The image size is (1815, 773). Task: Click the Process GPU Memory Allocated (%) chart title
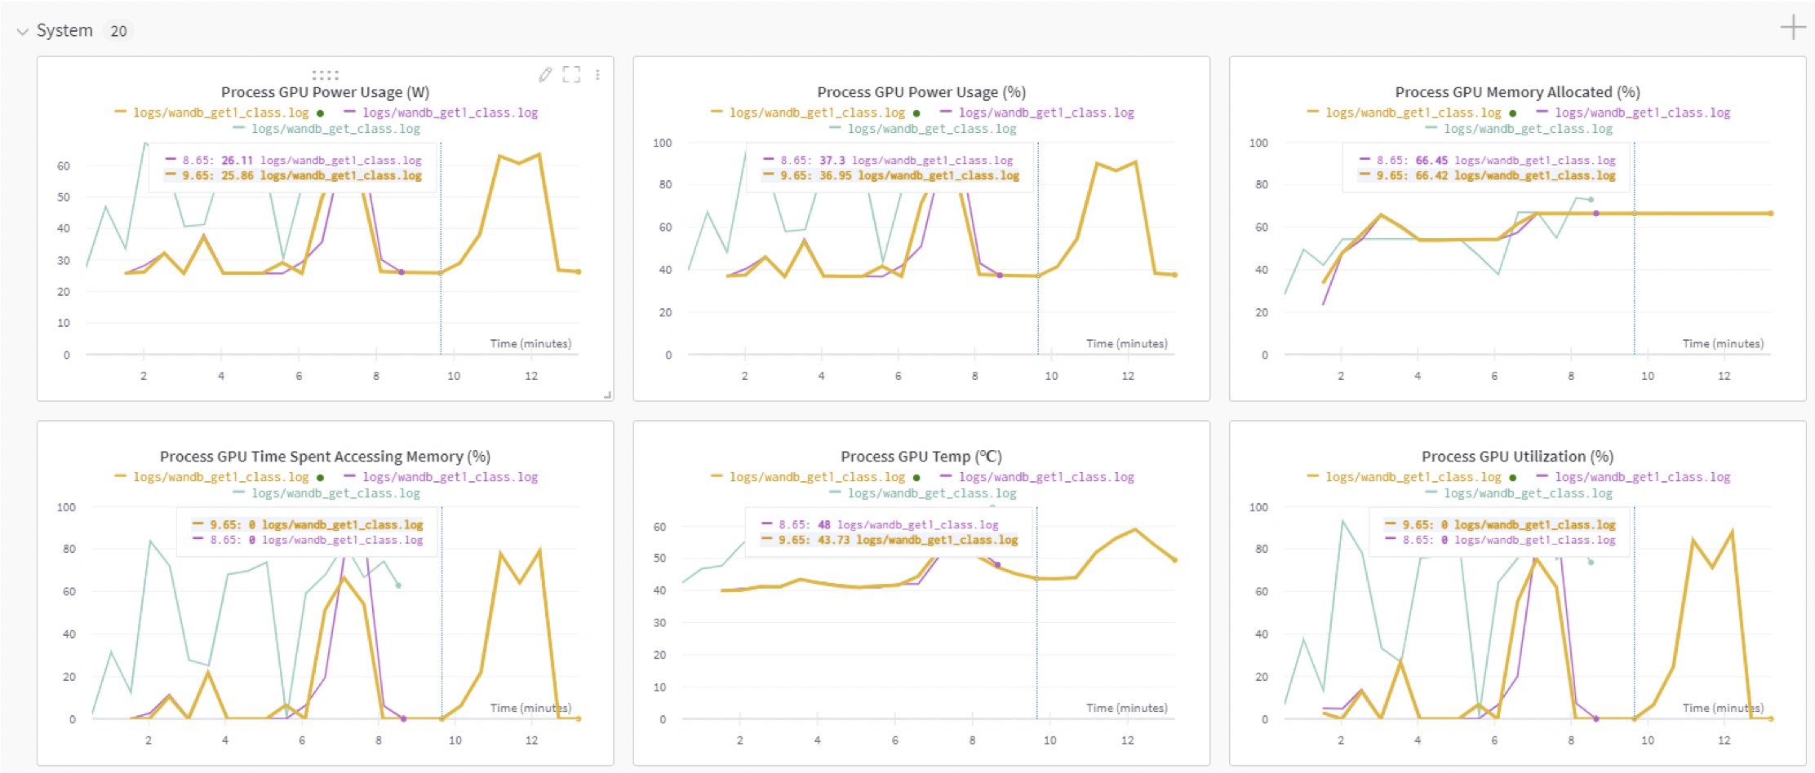point(1517,92)
